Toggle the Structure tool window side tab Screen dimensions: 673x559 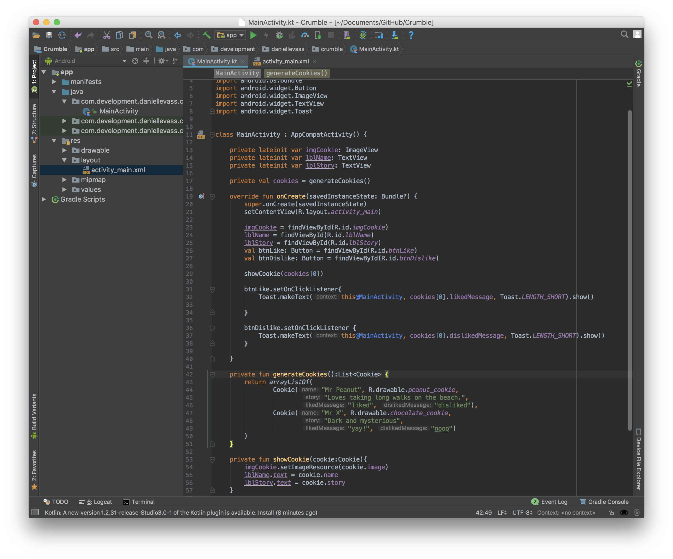pos(34,123)
